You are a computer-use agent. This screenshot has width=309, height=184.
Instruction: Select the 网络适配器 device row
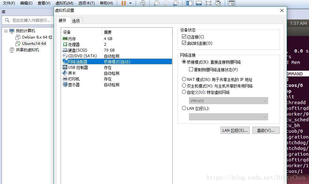pyautogui.click(x=117, y=61)
